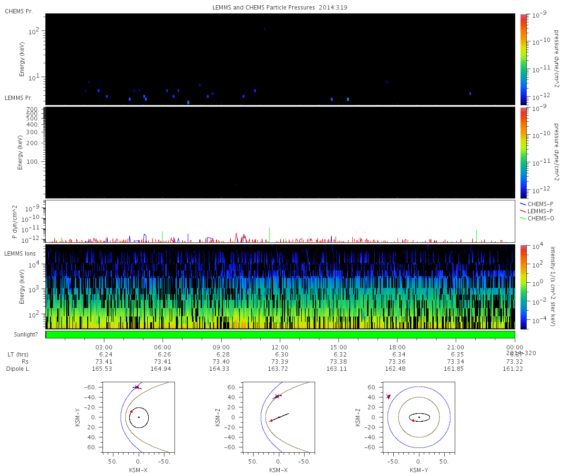
Task: Click the LEMMS pressure color bar
Action: (523, 152)
